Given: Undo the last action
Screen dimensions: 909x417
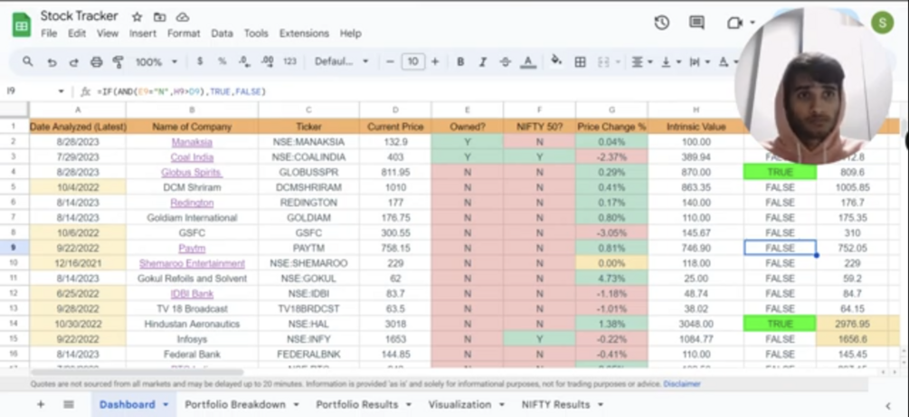Looking at the screenshot, I should pos(52,62).
